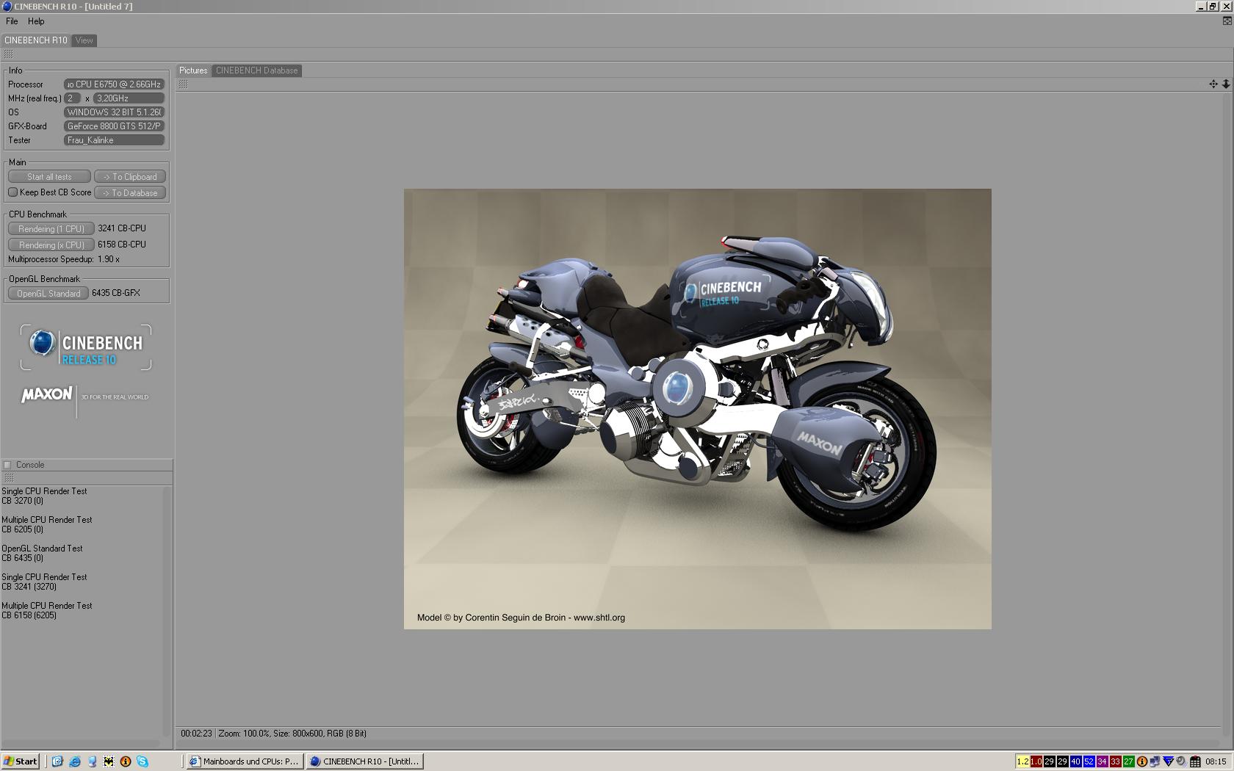Launch Internet Explorer from Quick Launch
This screenshot has height=771, width=1234.
(74, 761)
